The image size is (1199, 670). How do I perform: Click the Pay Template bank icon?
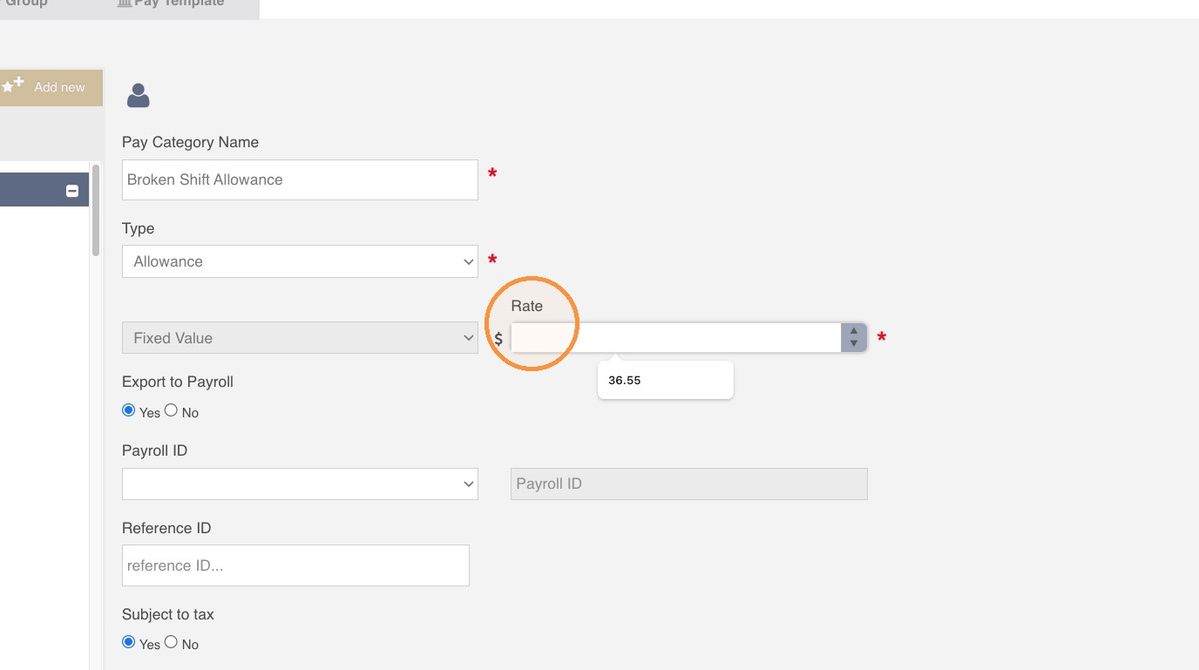point(125,3)
